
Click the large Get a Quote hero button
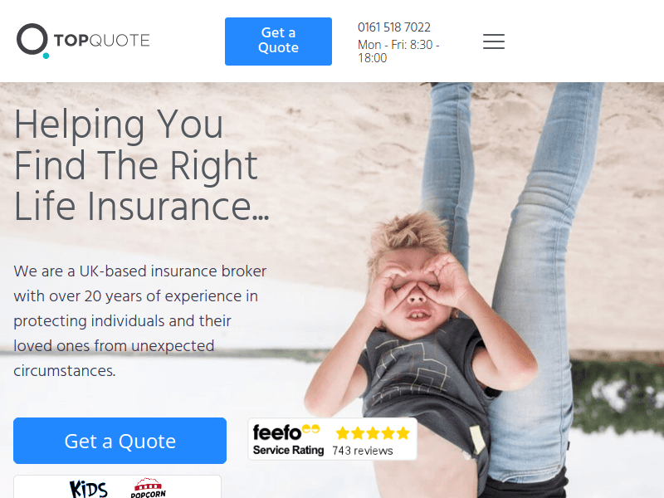120,441
